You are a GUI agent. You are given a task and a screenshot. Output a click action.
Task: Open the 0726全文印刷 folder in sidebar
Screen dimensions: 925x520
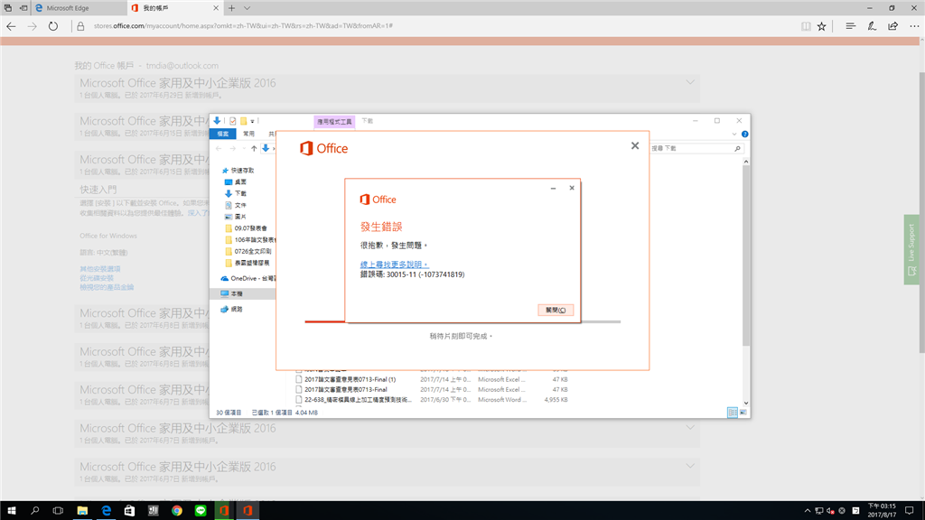pos(249,251)
